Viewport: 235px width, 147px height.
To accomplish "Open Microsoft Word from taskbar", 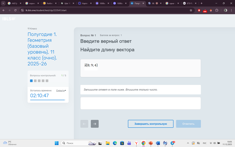I will [158, 143].
